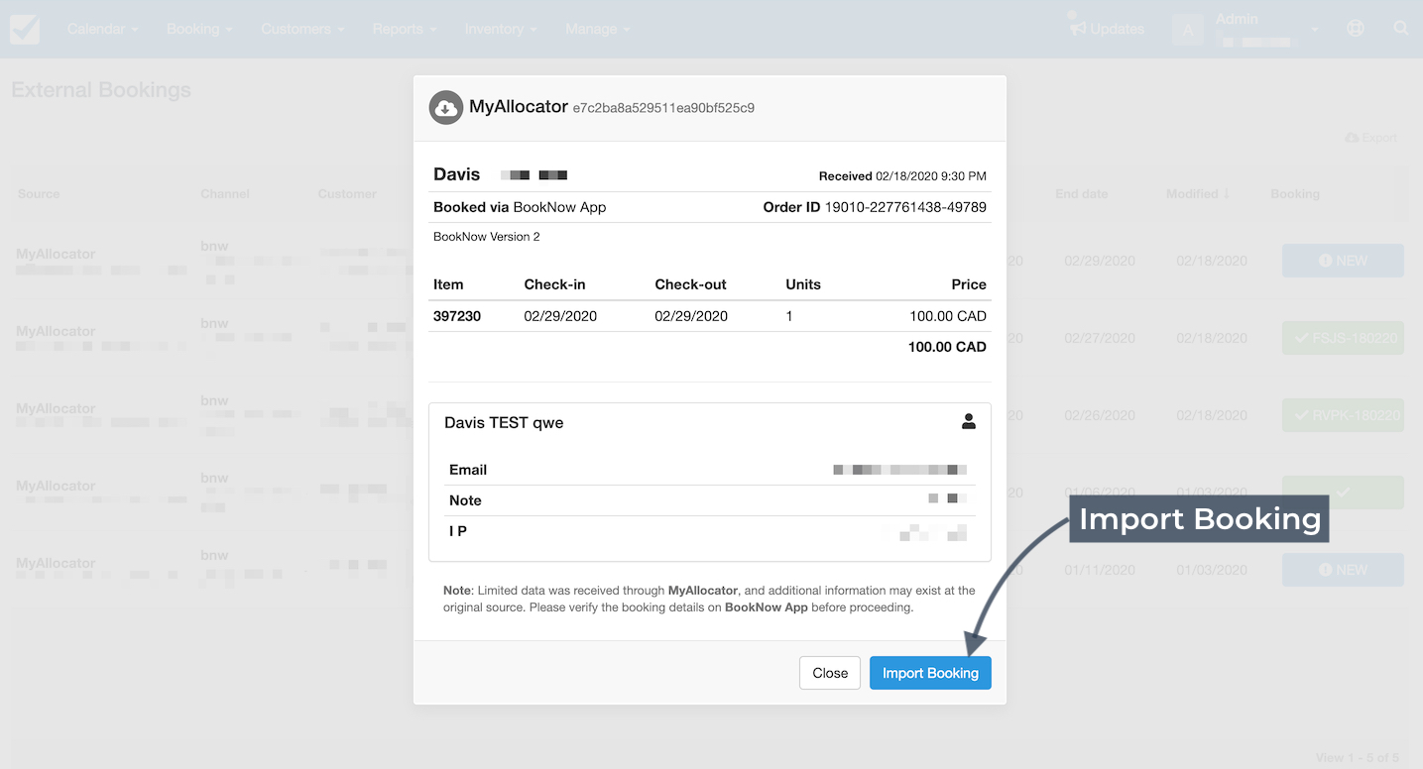
Task: Close the MyAllocator booking dialog
Action: coord(830,673)
